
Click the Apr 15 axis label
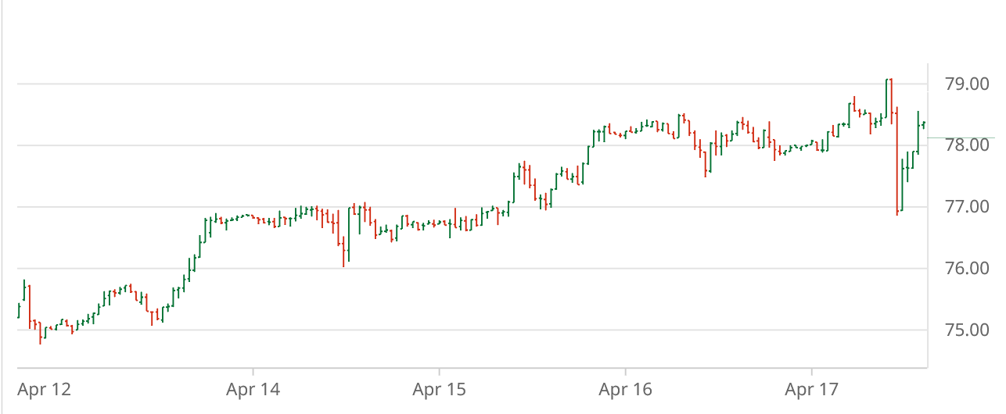pos(439,388)
